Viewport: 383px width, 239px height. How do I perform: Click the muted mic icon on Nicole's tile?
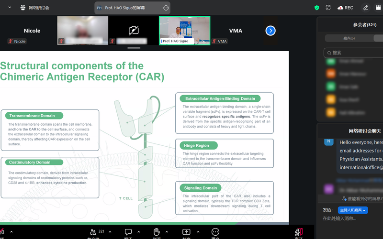[10, 41]
